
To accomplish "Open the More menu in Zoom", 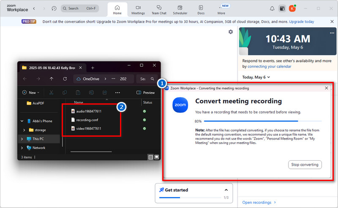I will [221, 10].
